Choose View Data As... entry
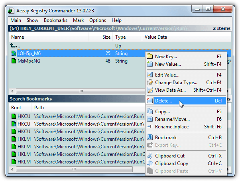 pos(186,90)
